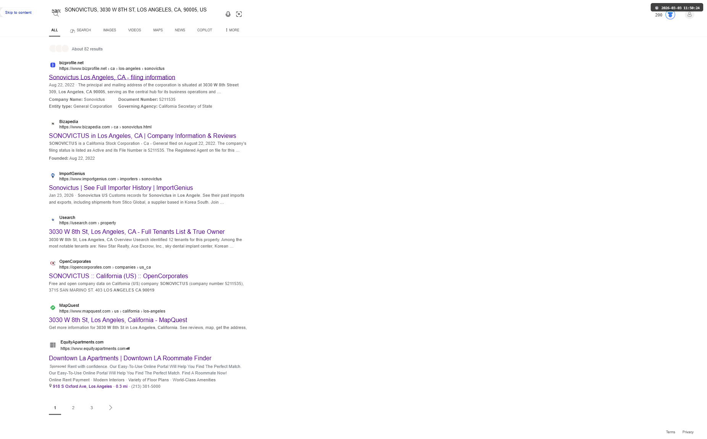Viewport: 707px width, 439px height.
Task: Go to results page 3
Action: [92, 408]
